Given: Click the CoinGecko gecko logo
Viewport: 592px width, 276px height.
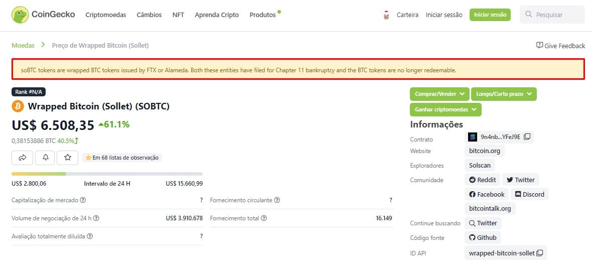Looking at the screenshot, I should point(20,15).
